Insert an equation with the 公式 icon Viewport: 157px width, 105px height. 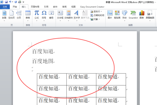(x=37, y=15)
